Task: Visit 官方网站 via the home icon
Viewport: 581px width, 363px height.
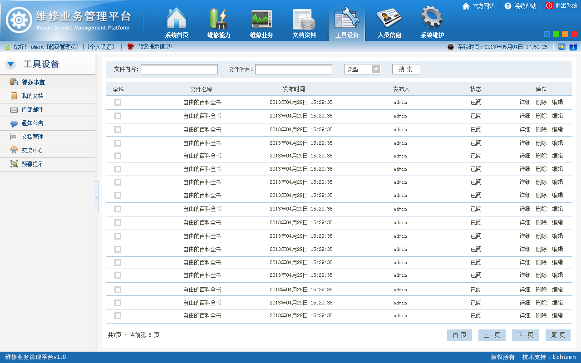Action: [466, 6]
